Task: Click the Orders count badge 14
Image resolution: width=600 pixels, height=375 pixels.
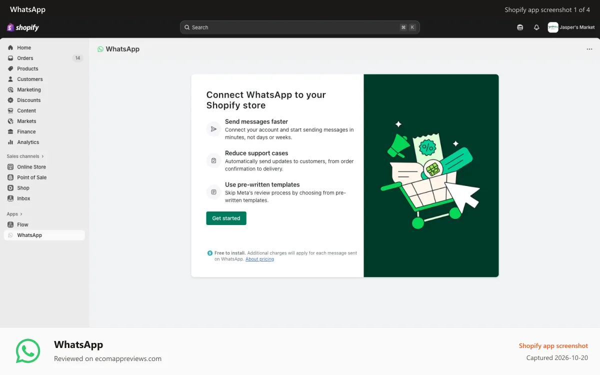Action: click(77, 58)
